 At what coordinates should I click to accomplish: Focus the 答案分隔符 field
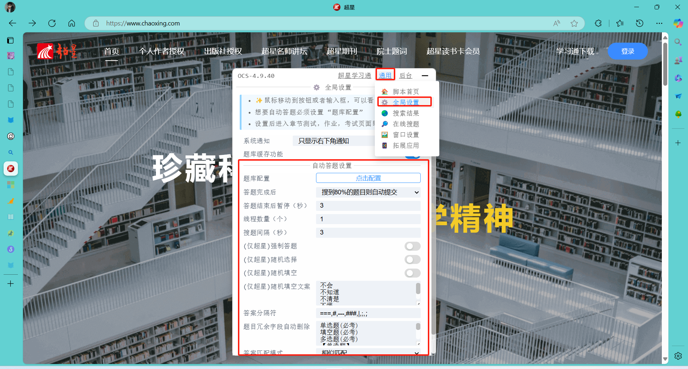click(368, 313)
